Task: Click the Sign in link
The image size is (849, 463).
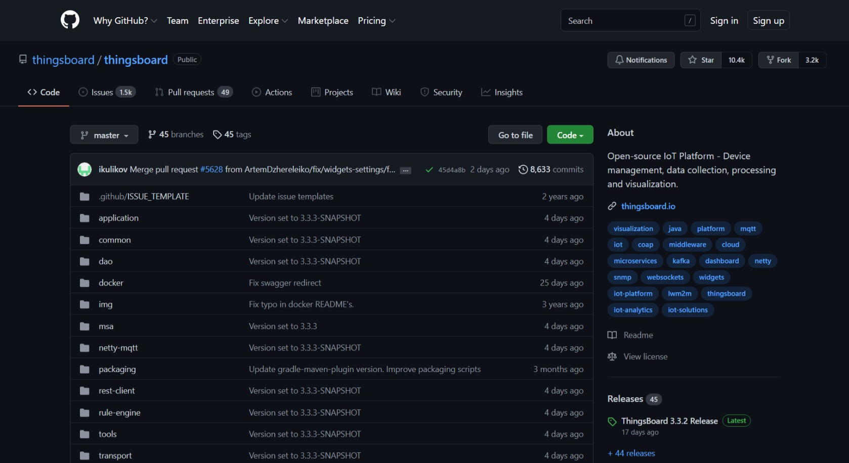Action: click(x=724, y=21)
